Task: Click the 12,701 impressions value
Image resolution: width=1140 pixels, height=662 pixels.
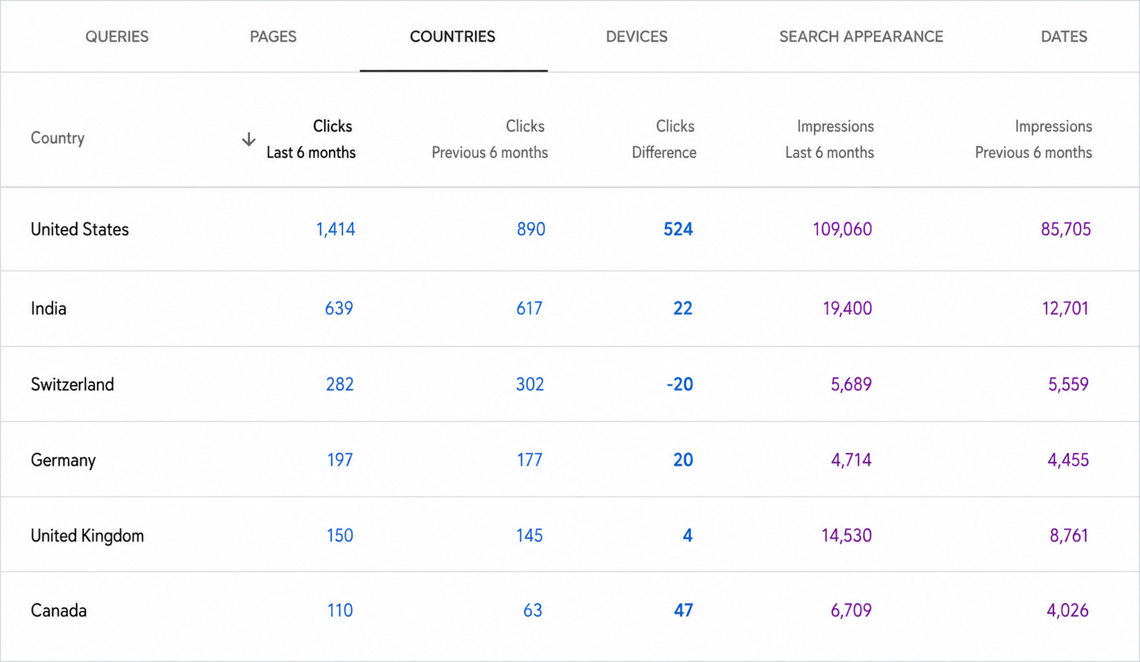Action: point(1065,308)
